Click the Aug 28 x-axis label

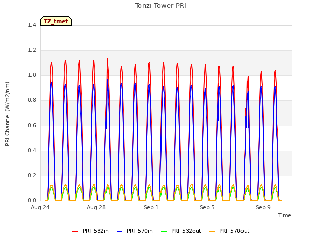96,207
